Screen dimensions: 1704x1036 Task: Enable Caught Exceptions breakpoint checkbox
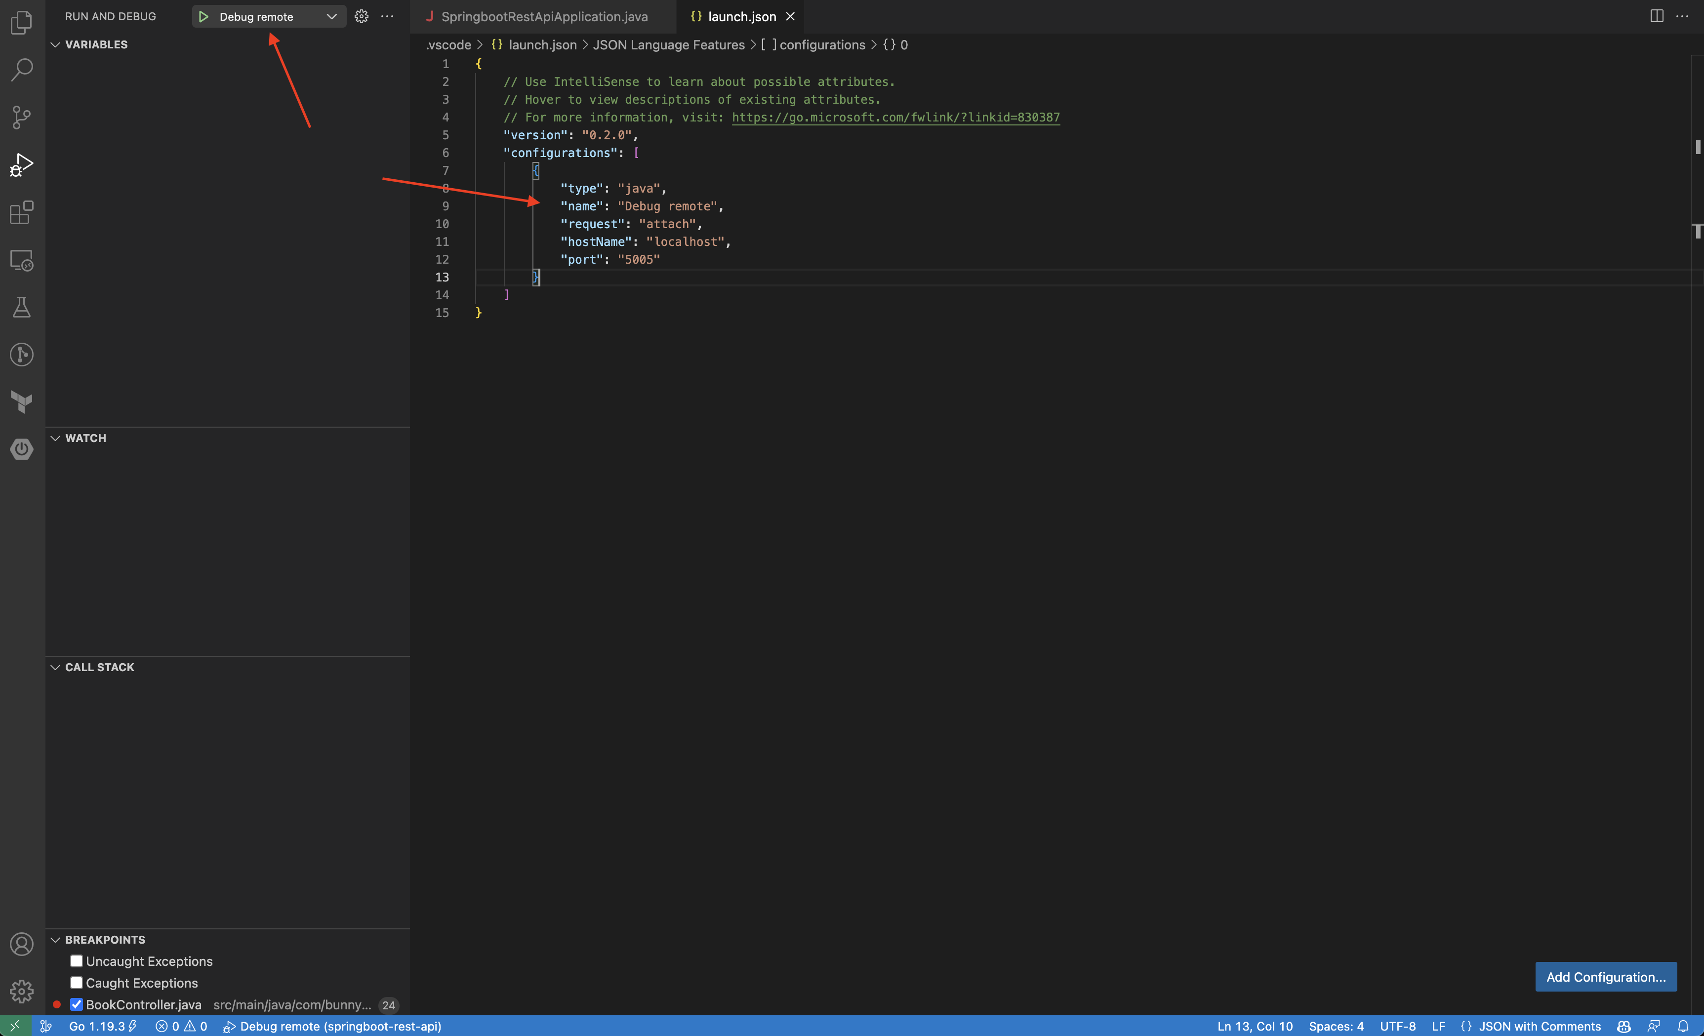[77, 983]
